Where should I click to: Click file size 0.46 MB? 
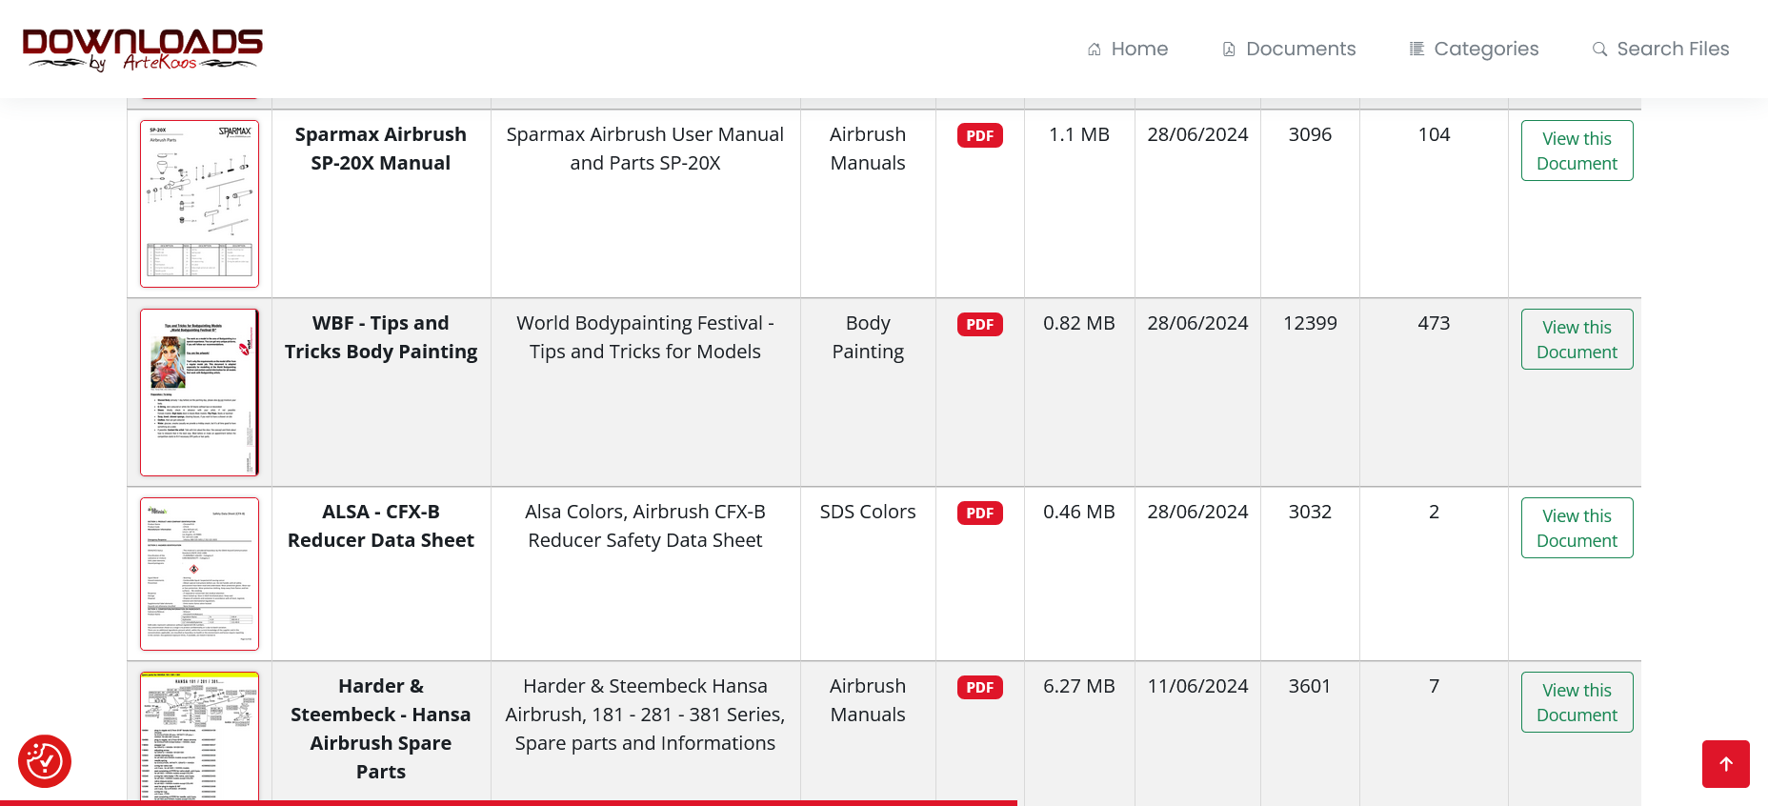[1079, 512]
